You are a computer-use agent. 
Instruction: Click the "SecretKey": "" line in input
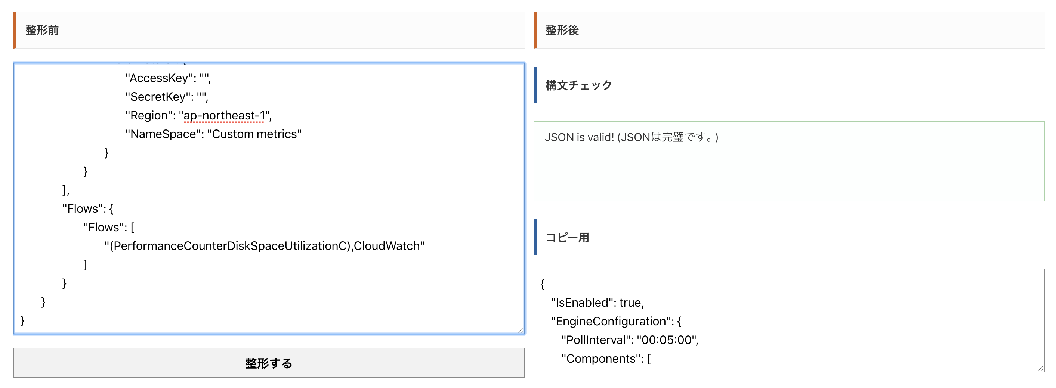pos(167,97)
